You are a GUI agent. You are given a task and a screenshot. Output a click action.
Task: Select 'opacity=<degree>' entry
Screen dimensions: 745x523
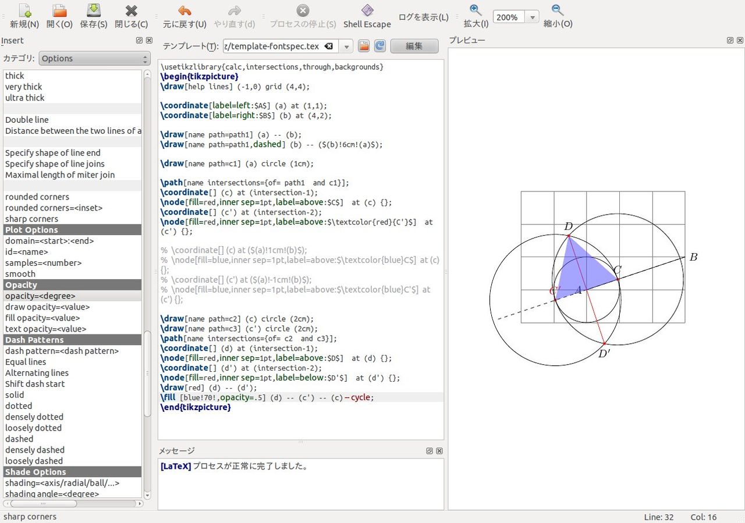tap(72, 296)
